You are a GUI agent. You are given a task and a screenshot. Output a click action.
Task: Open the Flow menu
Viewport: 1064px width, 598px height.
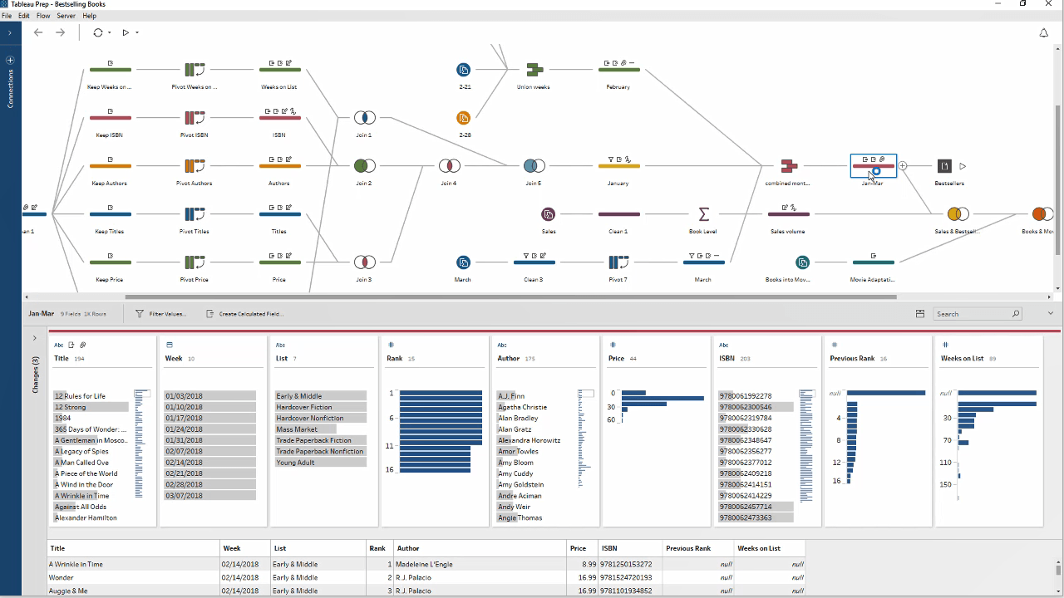(x=43, y=16)
